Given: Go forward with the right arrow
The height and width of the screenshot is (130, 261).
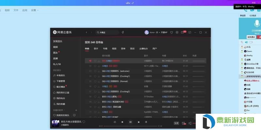Looking at the screenshot, I should click(x=91, y=32).
